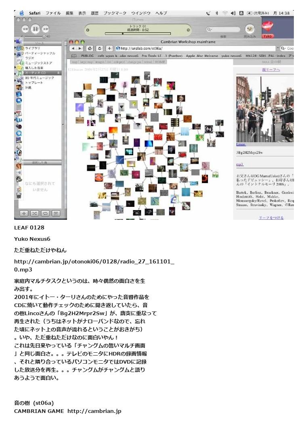Open the Pro Tools LE bookmark
The height and width of the screenshot is (421, 308).
point(162,56)
